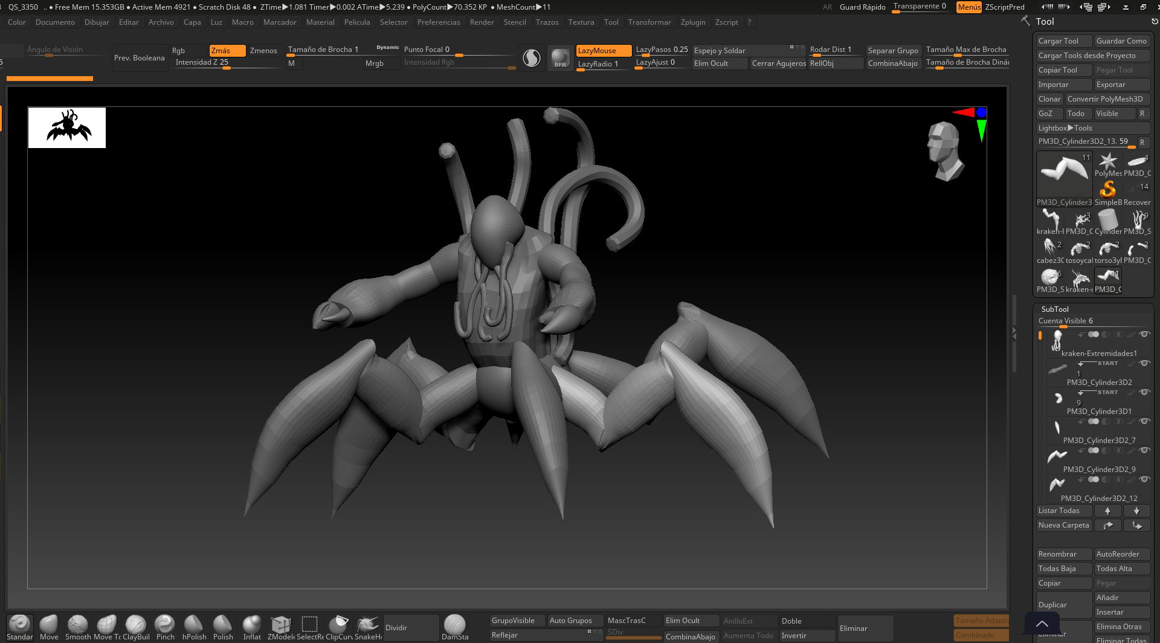The image size is (1160, 643).
Task: Click the Duplicar subtool button
Action: (1064, 605)
